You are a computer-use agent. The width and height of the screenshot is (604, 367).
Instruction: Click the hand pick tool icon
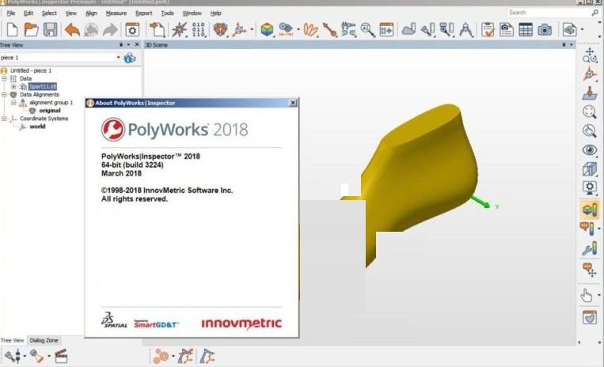tap(587, 296)
